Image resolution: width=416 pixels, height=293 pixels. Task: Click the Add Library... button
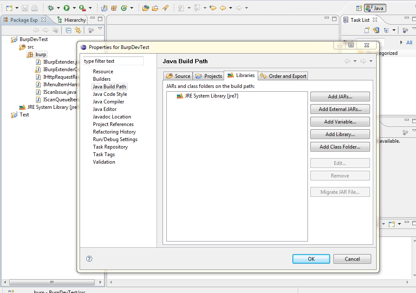(340, 134)
